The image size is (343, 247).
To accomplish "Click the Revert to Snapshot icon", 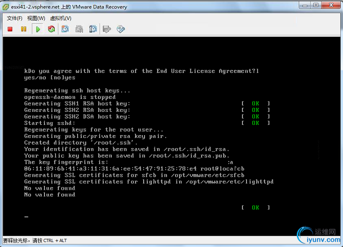I will pos(79,29).
